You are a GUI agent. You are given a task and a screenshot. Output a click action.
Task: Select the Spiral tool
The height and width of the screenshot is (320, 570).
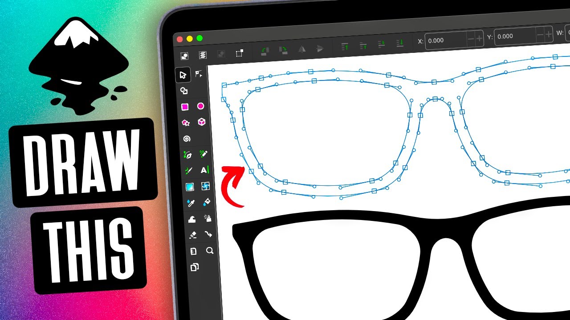pos(187,139)
